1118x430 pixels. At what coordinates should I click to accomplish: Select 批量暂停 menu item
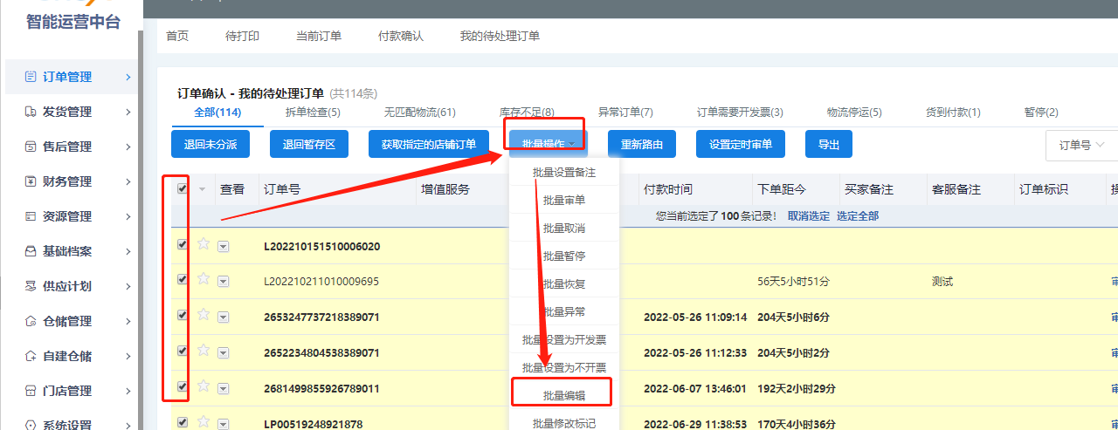point(564,256)
